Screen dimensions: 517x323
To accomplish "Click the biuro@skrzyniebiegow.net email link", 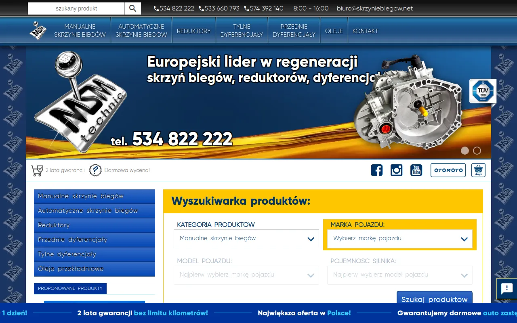I will pos(375,8).
